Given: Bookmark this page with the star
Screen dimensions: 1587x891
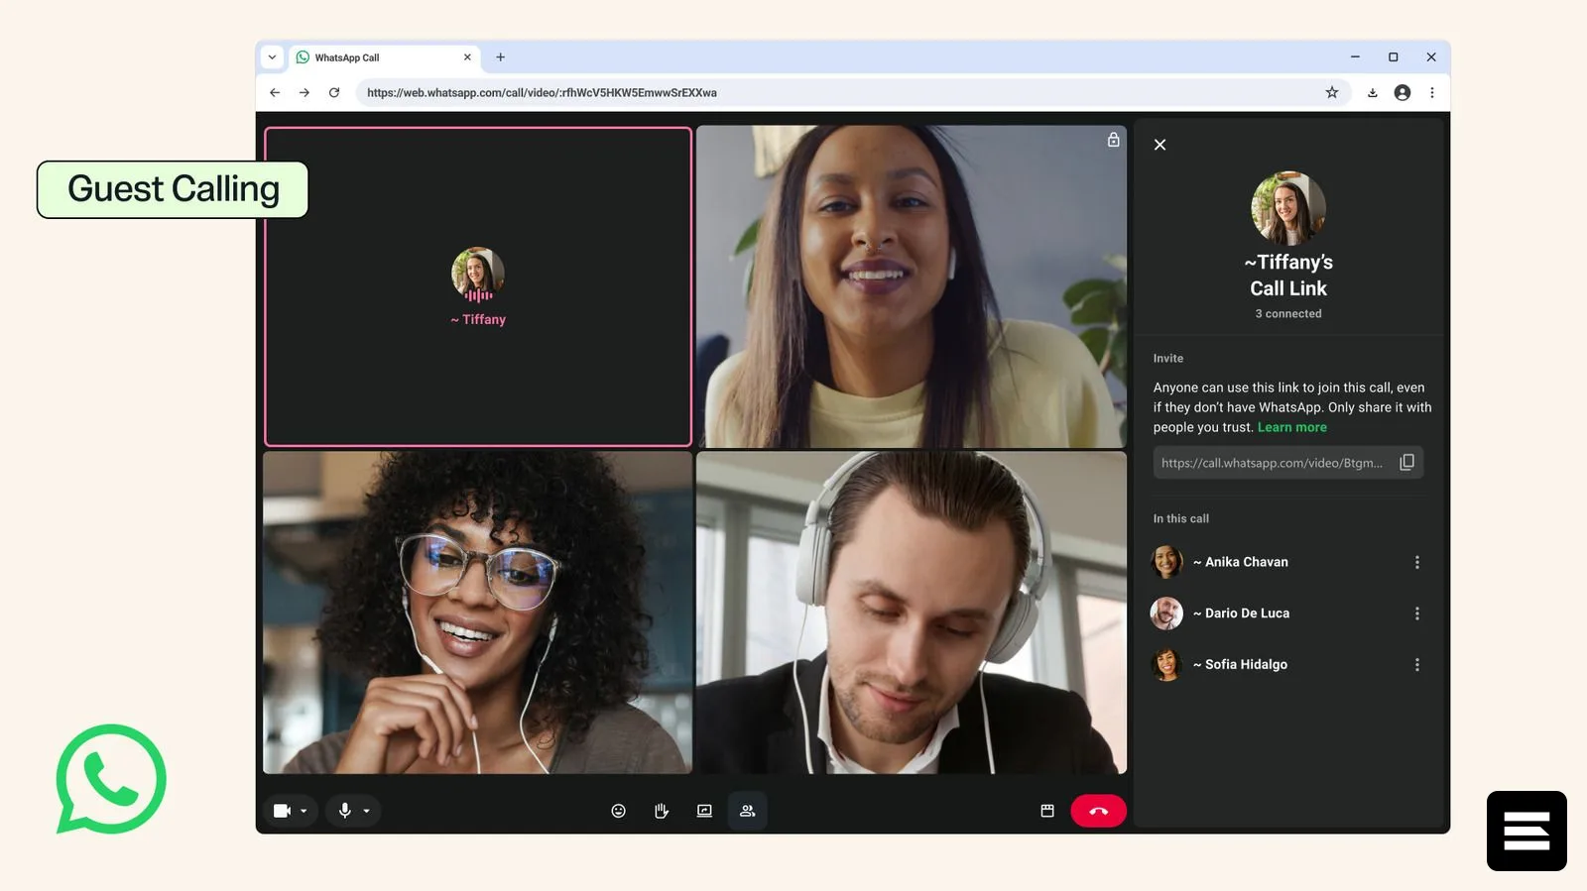Looking at the screenshot, I should click(x=1332, y=92).
